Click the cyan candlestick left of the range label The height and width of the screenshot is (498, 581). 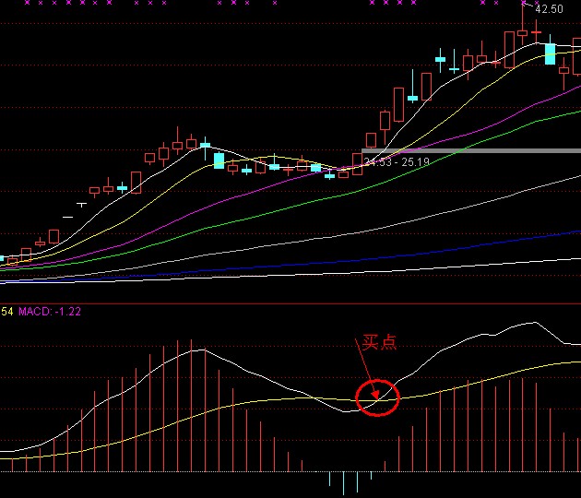click(329, 174)
